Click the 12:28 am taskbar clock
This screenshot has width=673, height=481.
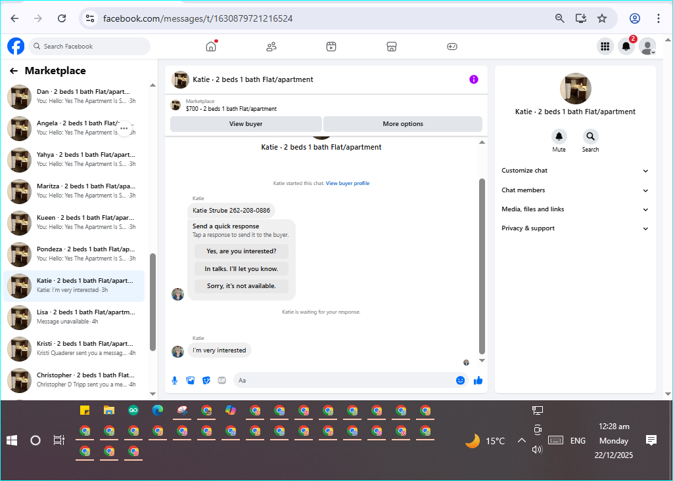(x=614, y=427)
